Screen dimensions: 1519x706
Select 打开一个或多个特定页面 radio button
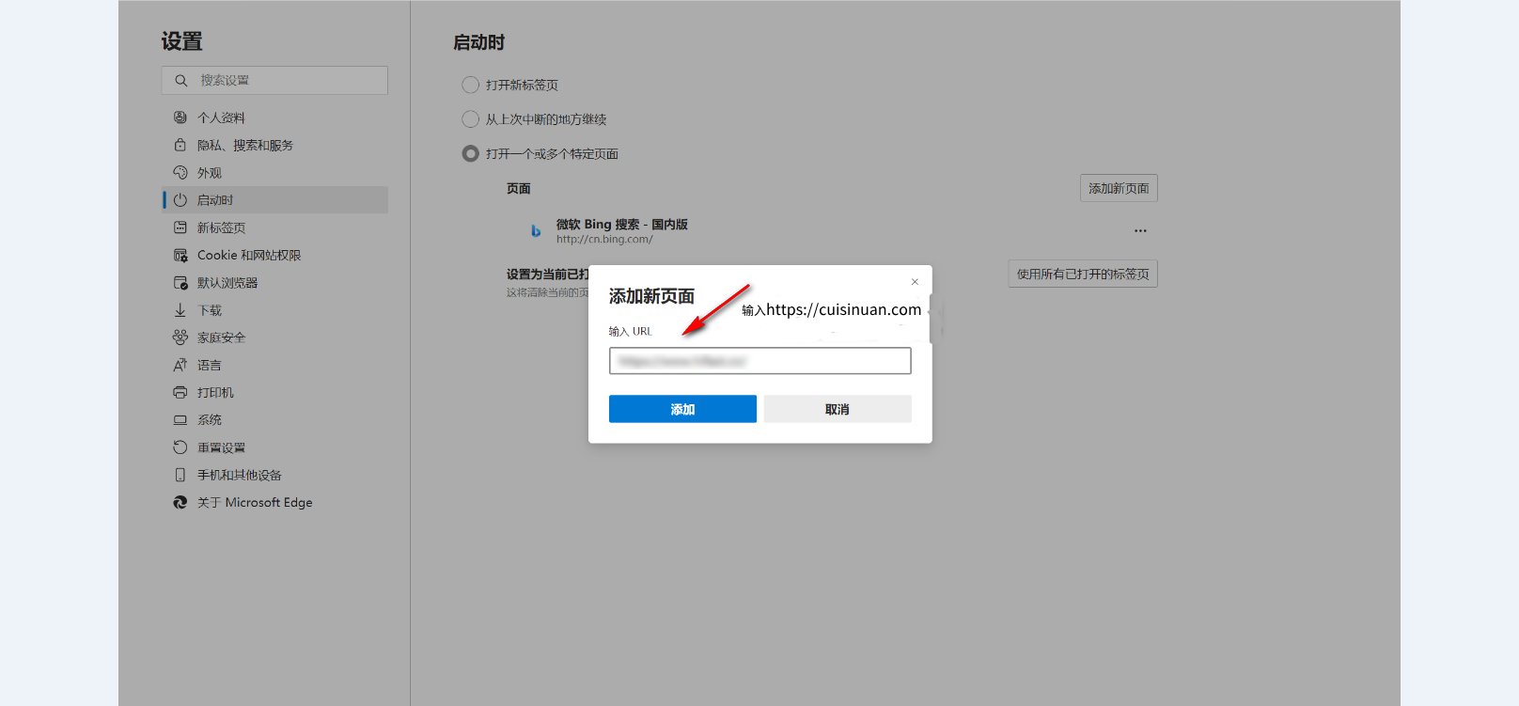pyautogui.click(x=471, y=153)
